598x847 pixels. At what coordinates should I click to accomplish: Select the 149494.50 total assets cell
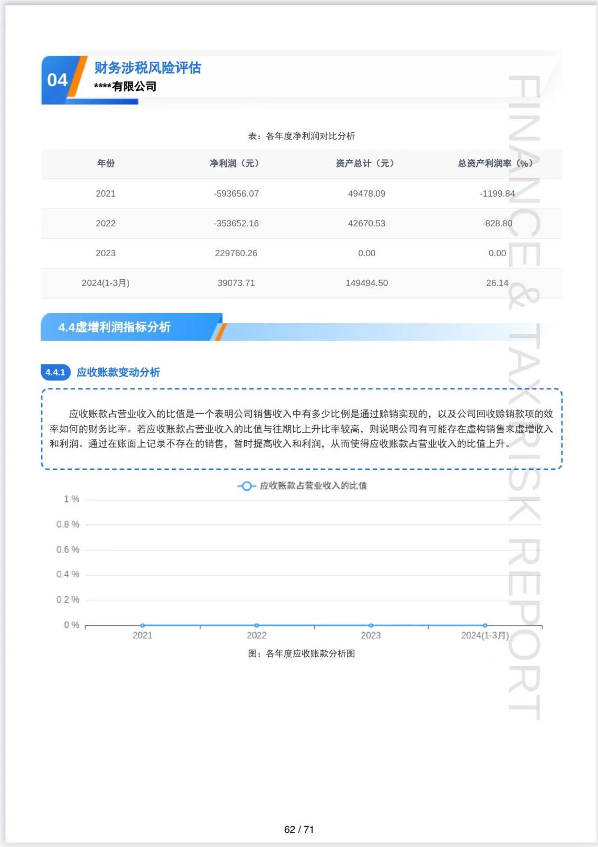(367, 283)
